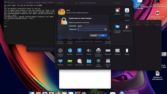Go forward in System Preferences toolbar
Screen dimensions: 167x94
click(x=72, y=3)
